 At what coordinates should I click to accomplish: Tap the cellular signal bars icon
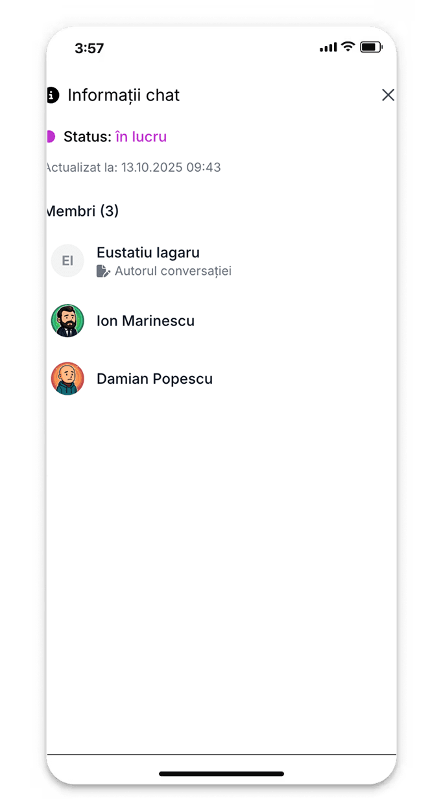(x=328, y=47)
